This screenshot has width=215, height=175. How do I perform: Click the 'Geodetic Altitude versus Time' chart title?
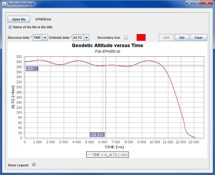107,46
